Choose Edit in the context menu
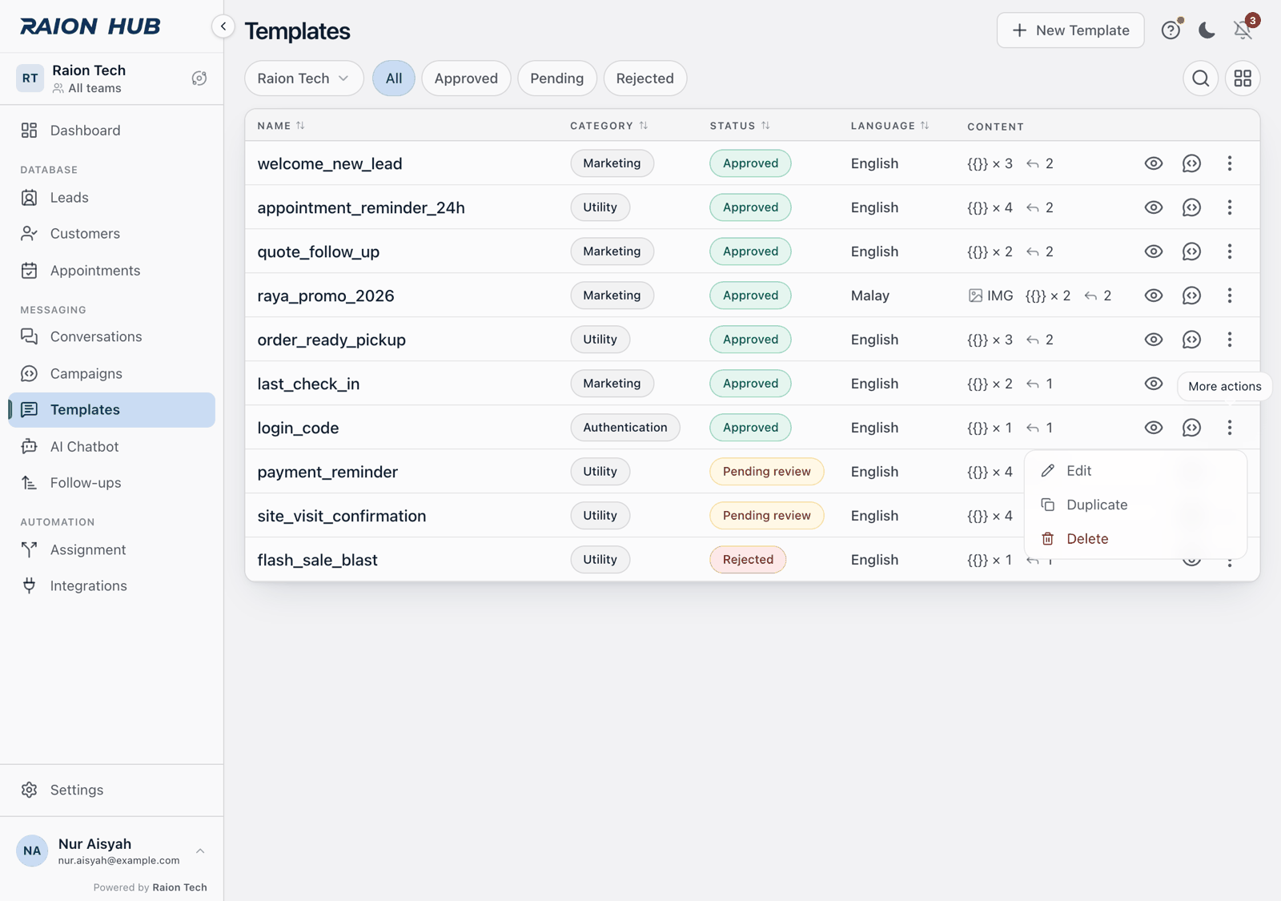The height and width of the screenshot is (901, 1281). point(1135,471)
